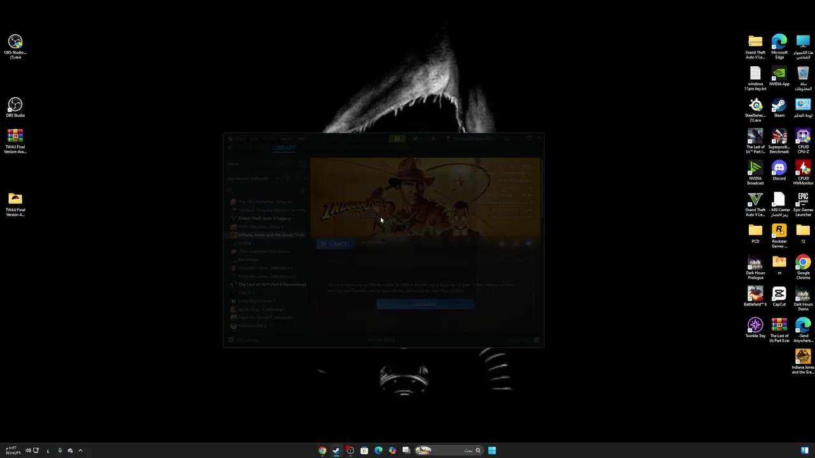Open CPUID HWMonitor shortcut
The width and height of the screenshot is (815, 458).
tap(803, 173)
